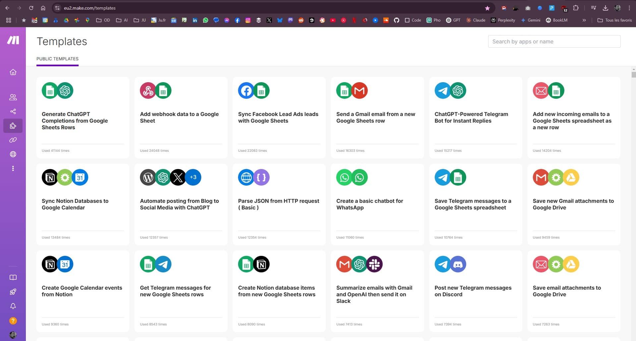The width and height of the screenshot is (636, 341).
Task: Open Scenarios share icon in sidebar
Action: [13, 111]
